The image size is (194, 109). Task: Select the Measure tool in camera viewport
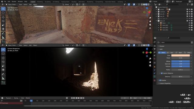(3, 78)
